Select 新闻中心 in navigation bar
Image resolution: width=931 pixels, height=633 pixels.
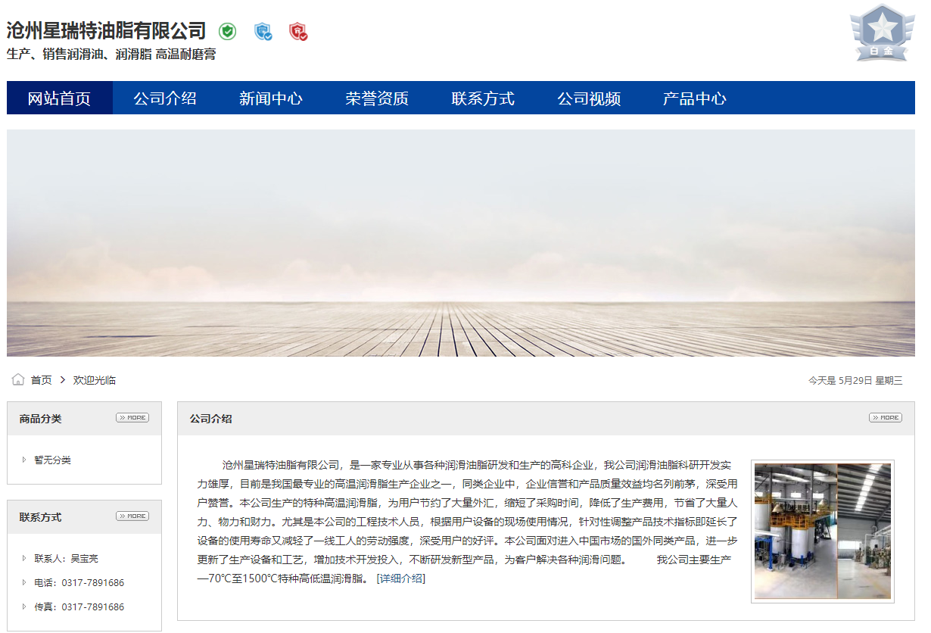click(271, 98)
